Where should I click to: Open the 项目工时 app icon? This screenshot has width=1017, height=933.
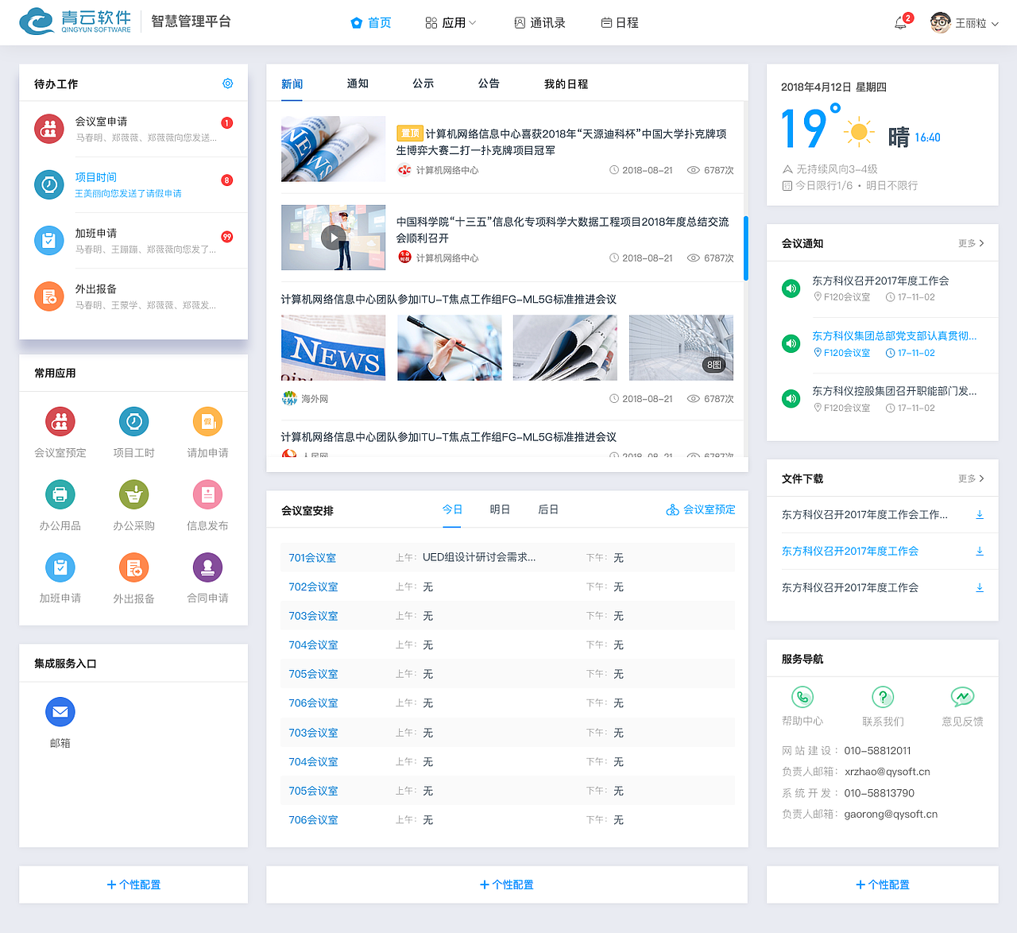point(134,422)
